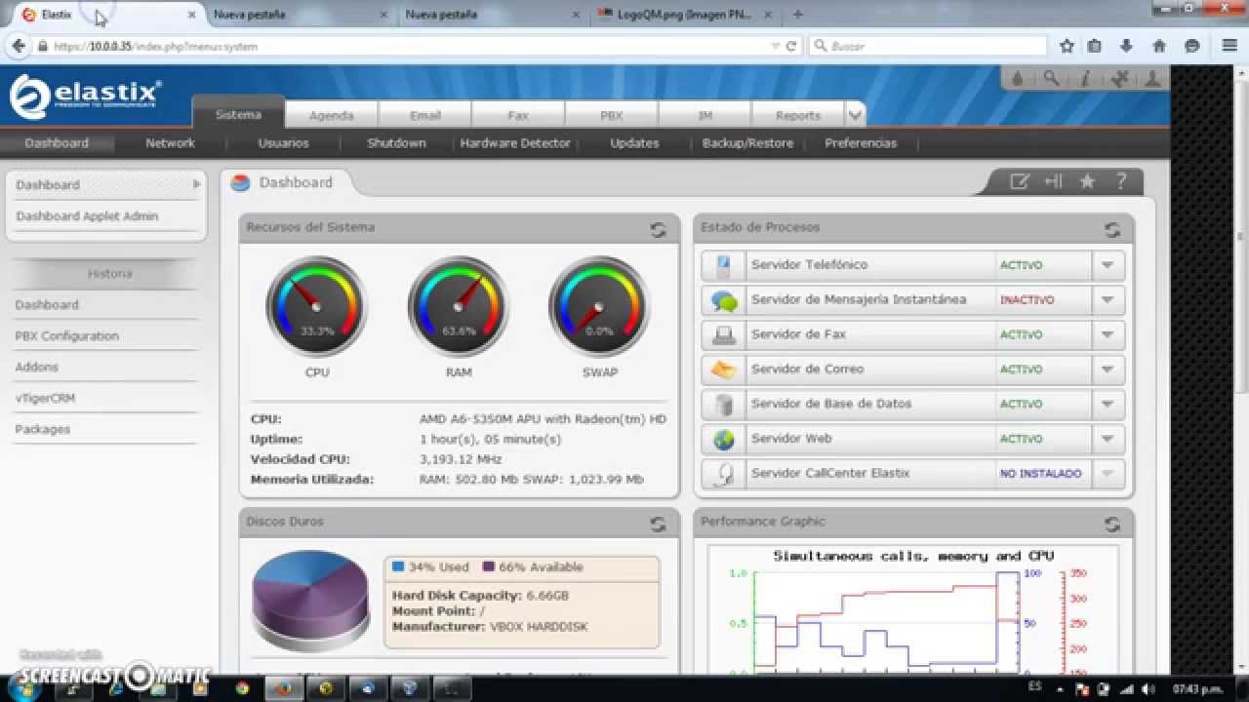This screenshot has width=1249, height=702.
Task: Open the search magnifier in Elastix header
Action: 1051,79
